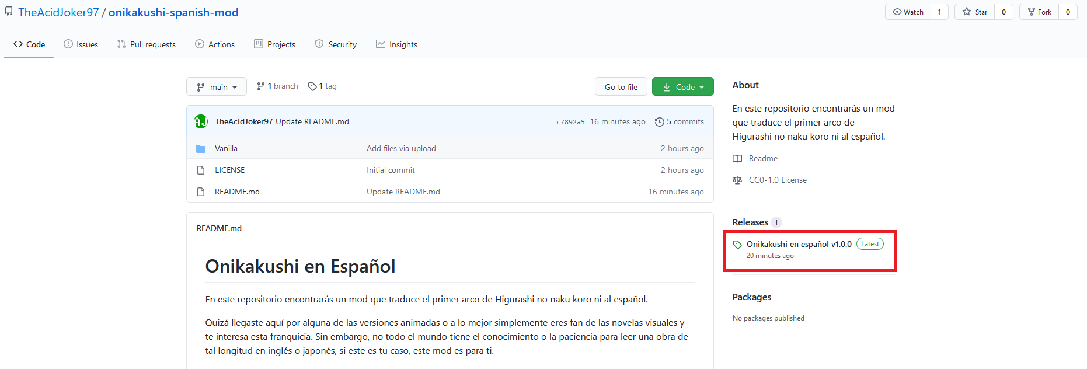The image size is (1087, 369).
Task: Open commit hash c7892a5
Action: tap(570, 122)
